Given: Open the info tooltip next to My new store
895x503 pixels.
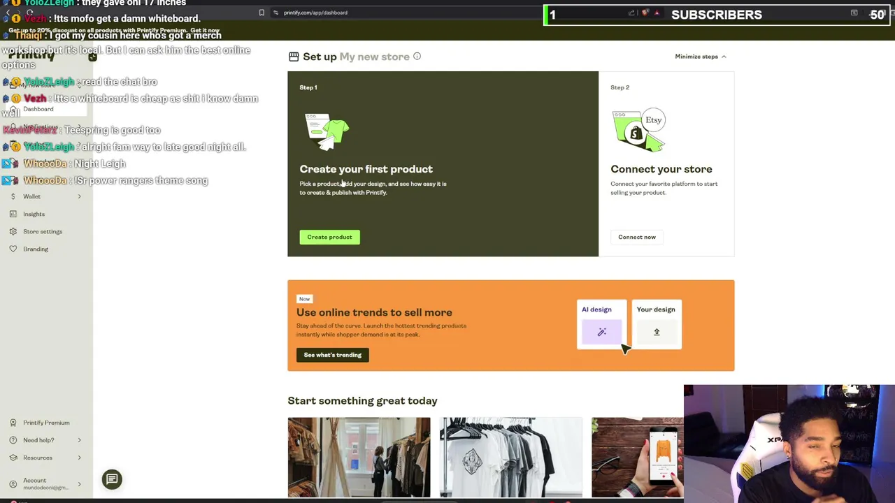Looking at the screenshot, I should tap(417, 56).
